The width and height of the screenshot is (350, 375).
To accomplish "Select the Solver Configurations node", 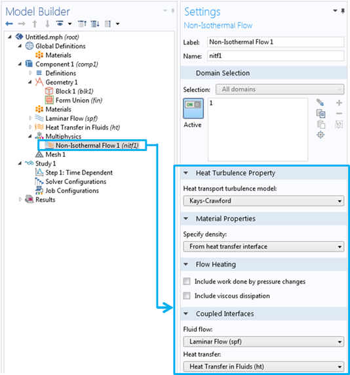I will point(76,181).
